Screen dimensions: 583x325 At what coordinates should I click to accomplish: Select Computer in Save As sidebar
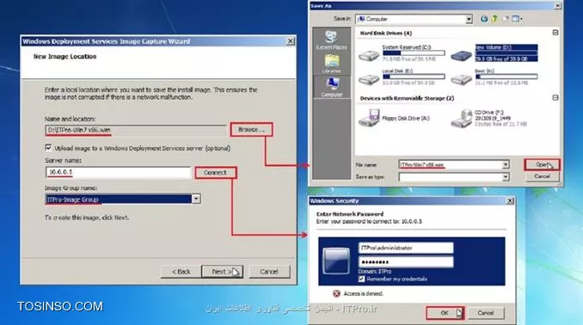[331, 87]
